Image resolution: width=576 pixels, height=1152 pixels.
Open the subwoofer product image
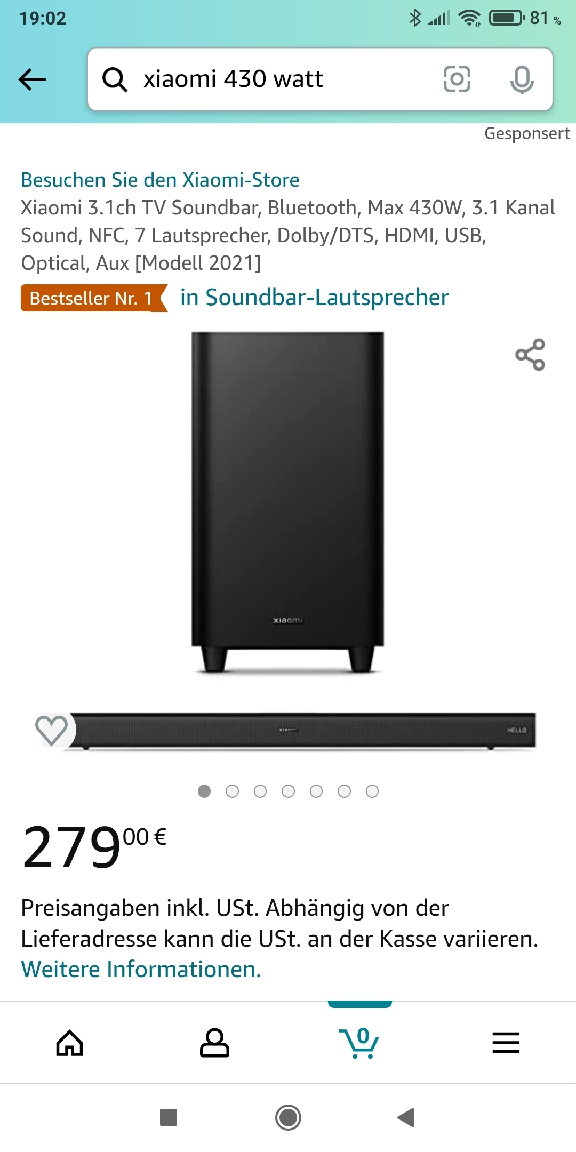point(287,501)
